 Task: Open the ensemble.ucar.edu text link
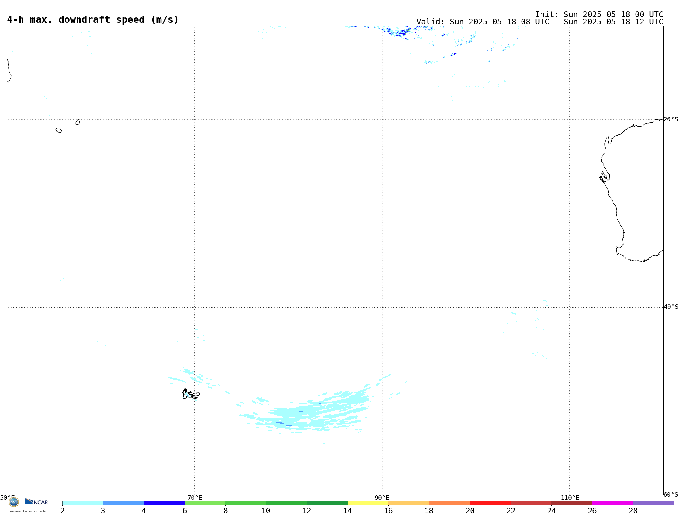point(28,511)
